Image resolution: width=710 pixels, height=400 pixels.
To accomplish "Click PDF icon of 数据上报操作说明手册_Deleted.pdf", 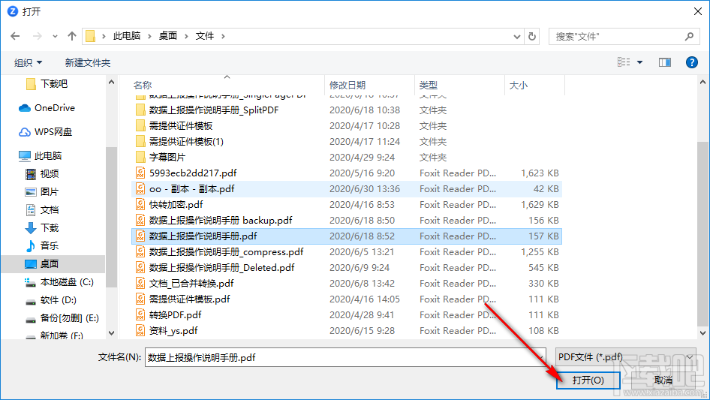I will [x=140, y=268].
